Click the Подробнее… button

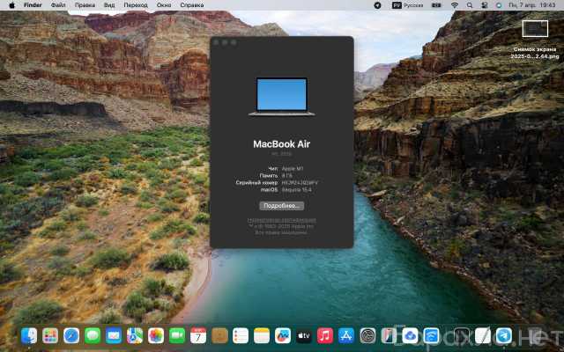click(282, 206)
